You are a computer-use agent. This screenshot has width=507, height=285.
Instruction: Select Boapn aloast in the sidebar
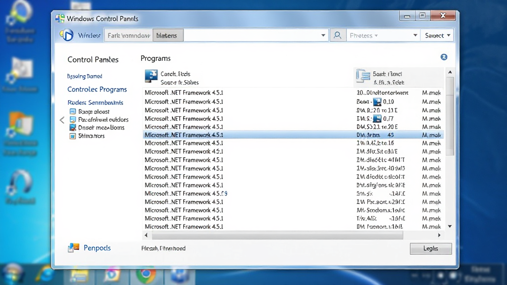(x=94, y=111)
